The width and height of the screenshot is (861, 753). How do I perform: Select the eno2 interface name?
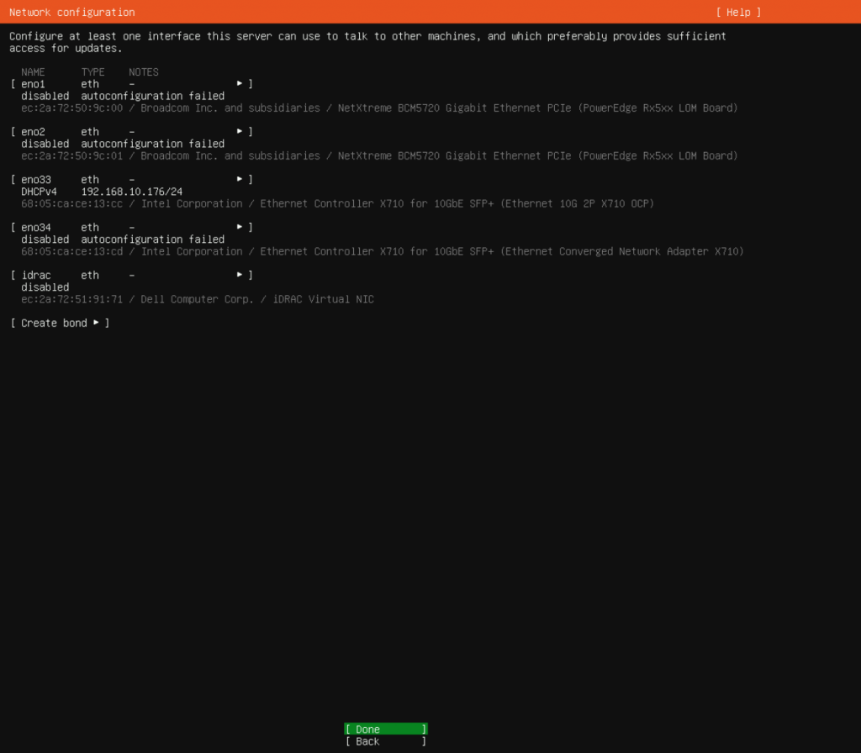pyautogui.click(x=33, y=132)
